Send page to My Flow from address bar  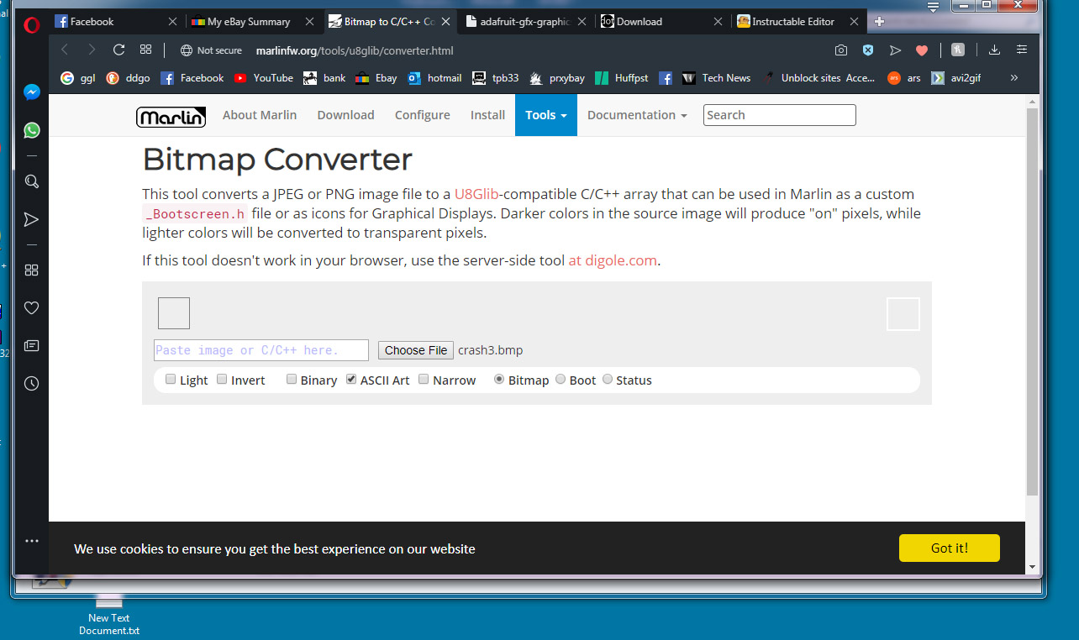(x=895, y=50)
